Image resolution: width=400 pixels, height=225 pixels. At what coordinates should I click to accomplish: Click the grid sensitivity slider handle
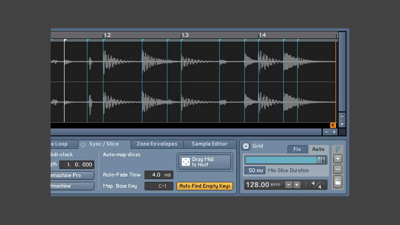[x=321, y=160]
